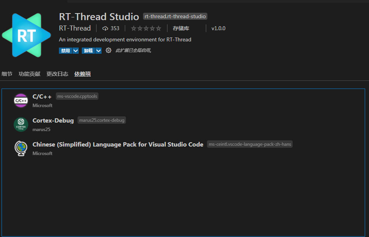Click the five-star rating

(x=146, y=28)
